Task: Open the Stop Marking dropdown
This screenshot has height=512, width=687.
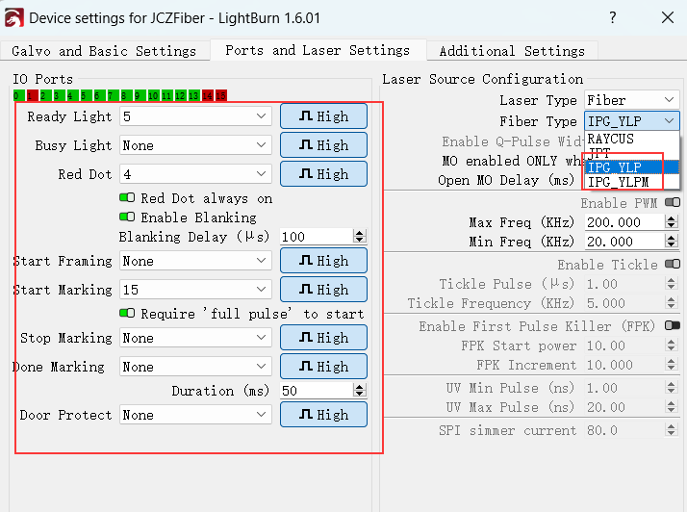Action: click(195, 338)
